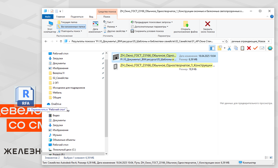Switch to the Вид tab

click(x=91, y=17)
